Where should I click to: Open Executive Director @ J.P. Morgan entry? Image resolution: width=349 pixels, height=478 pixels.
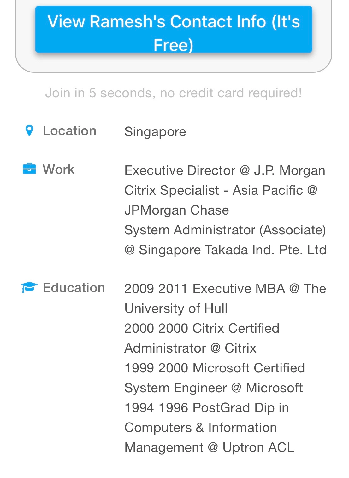tap(224, 170)
